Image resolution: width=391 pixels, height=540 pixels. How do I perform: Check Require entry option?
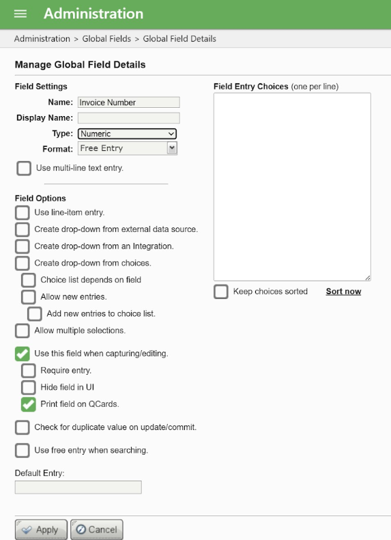[x=28, y=371]
